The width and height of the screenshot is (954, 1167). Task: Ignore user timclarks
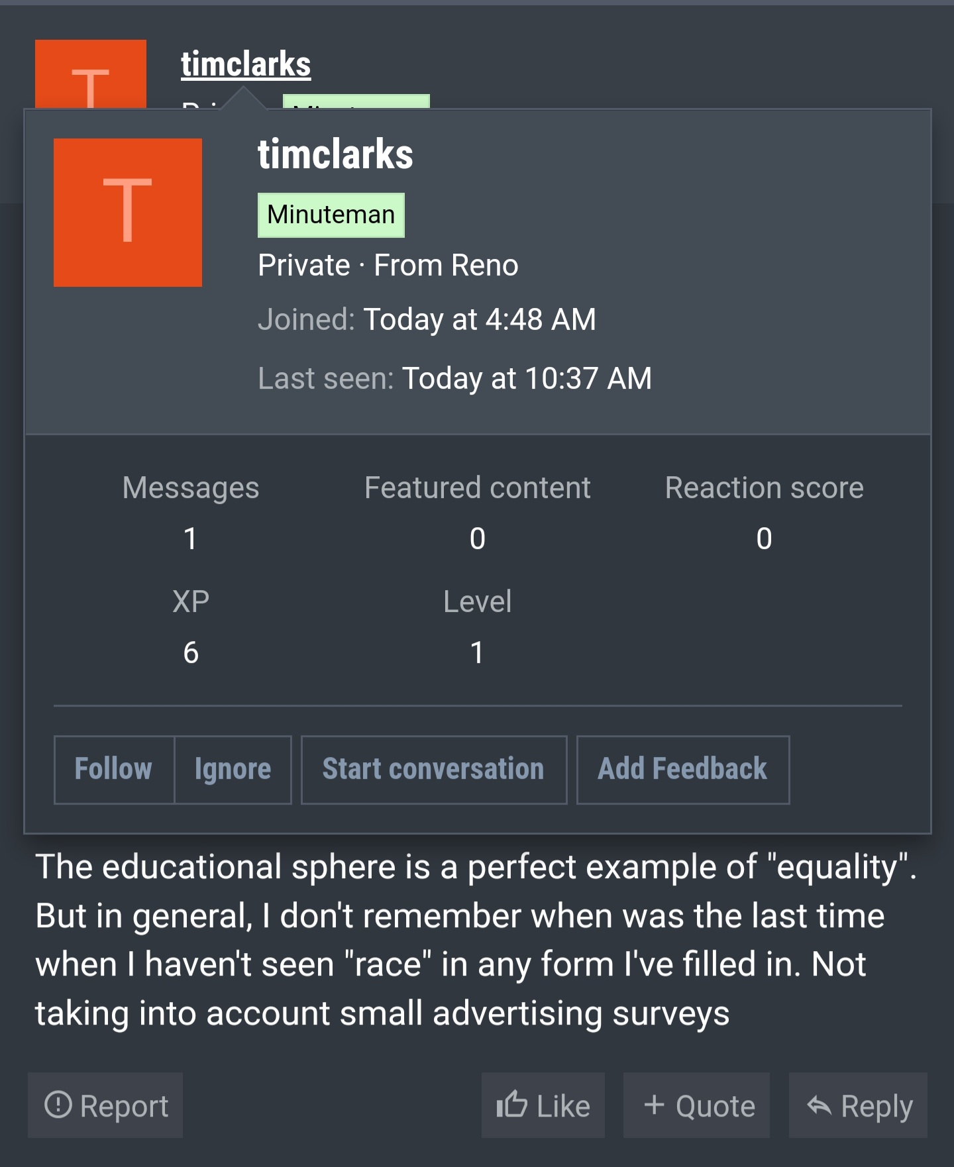(x=233, y=770)
